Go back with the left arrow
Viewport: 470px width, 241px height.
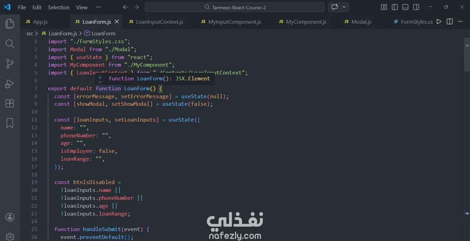126,7
